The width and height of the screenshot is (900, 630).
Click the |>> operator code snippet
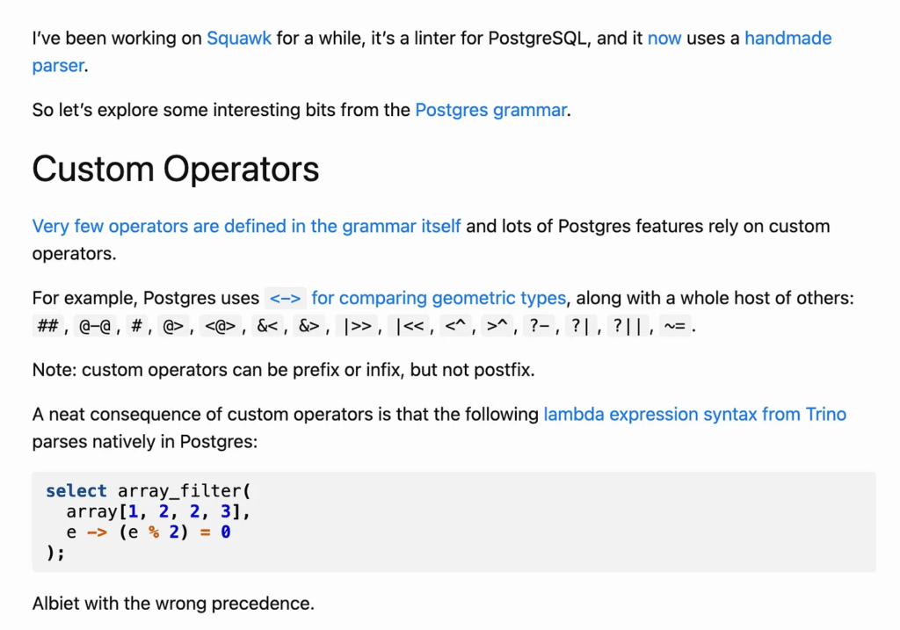pyautogui.click(x=357, y=326)
